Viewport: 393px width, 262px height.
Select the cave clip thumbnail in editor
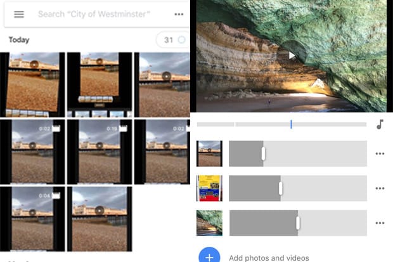pyautogui.click(x=209, y=223)
